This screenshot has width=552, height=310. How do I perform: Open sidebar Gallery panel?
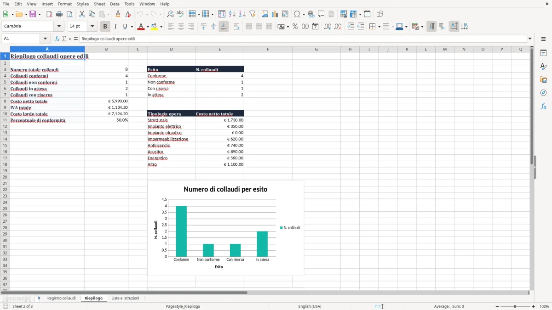543,79
